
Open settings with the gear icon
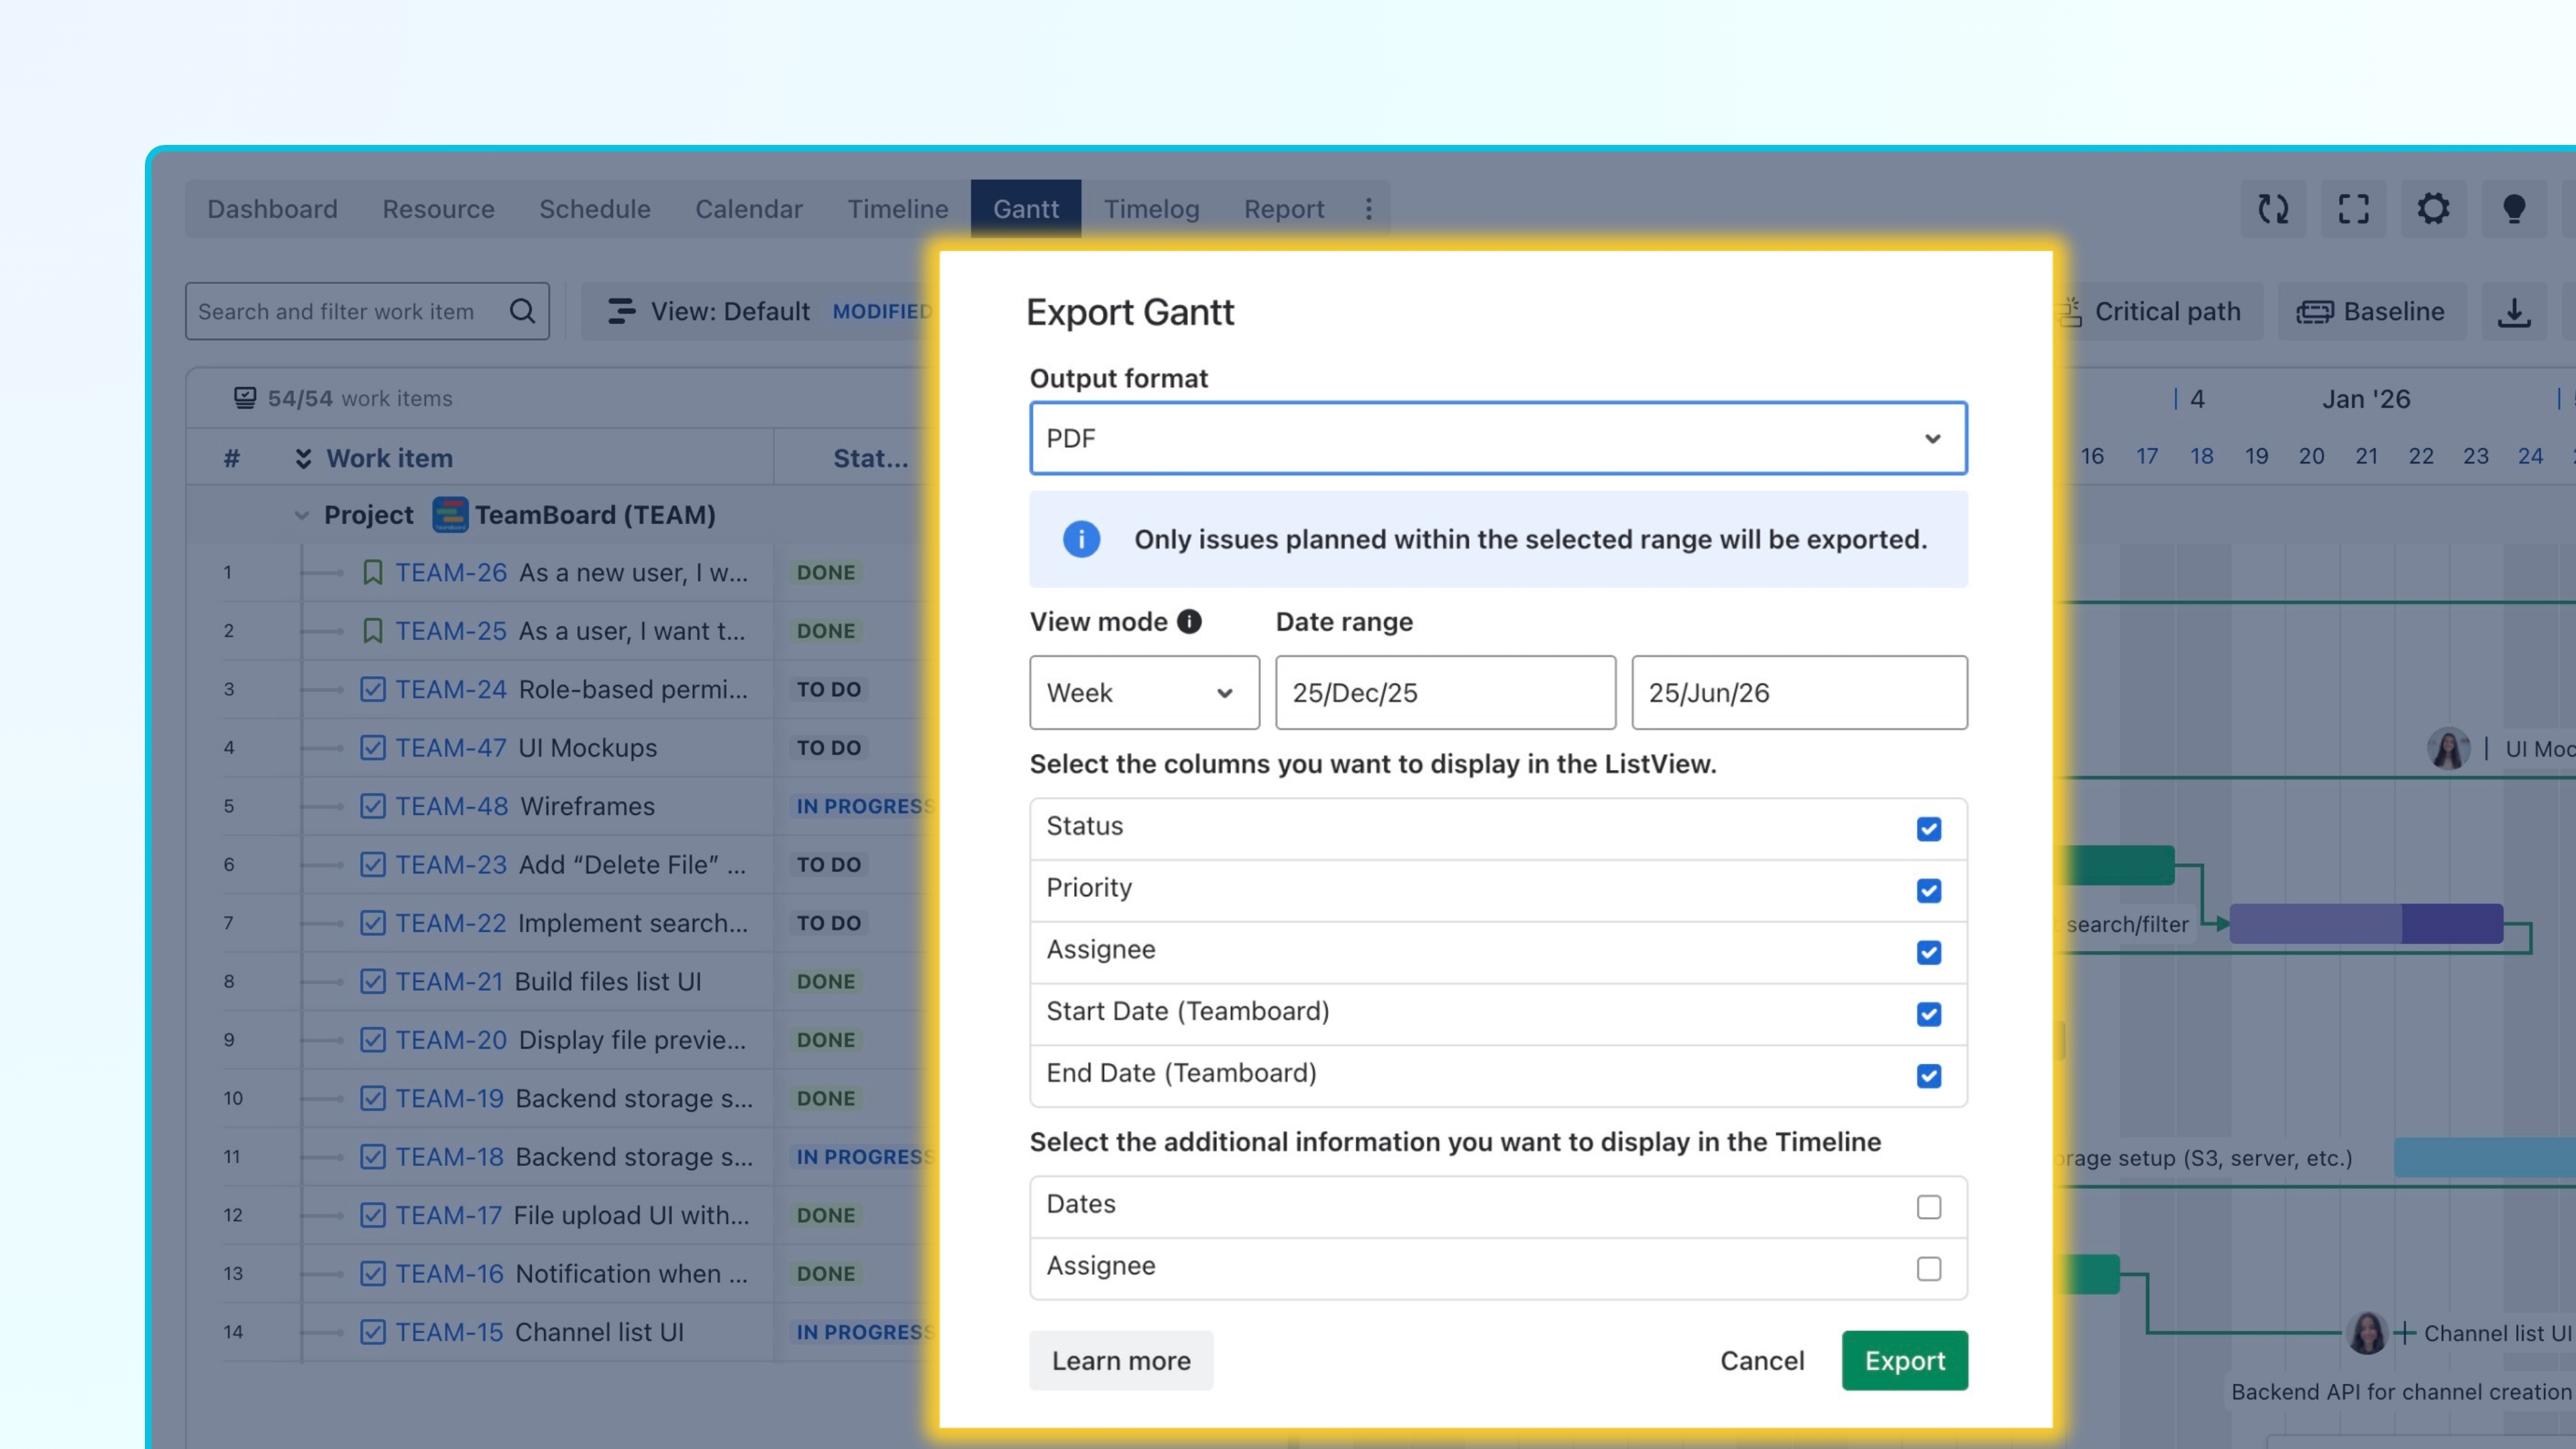(x=2433, y=209)
